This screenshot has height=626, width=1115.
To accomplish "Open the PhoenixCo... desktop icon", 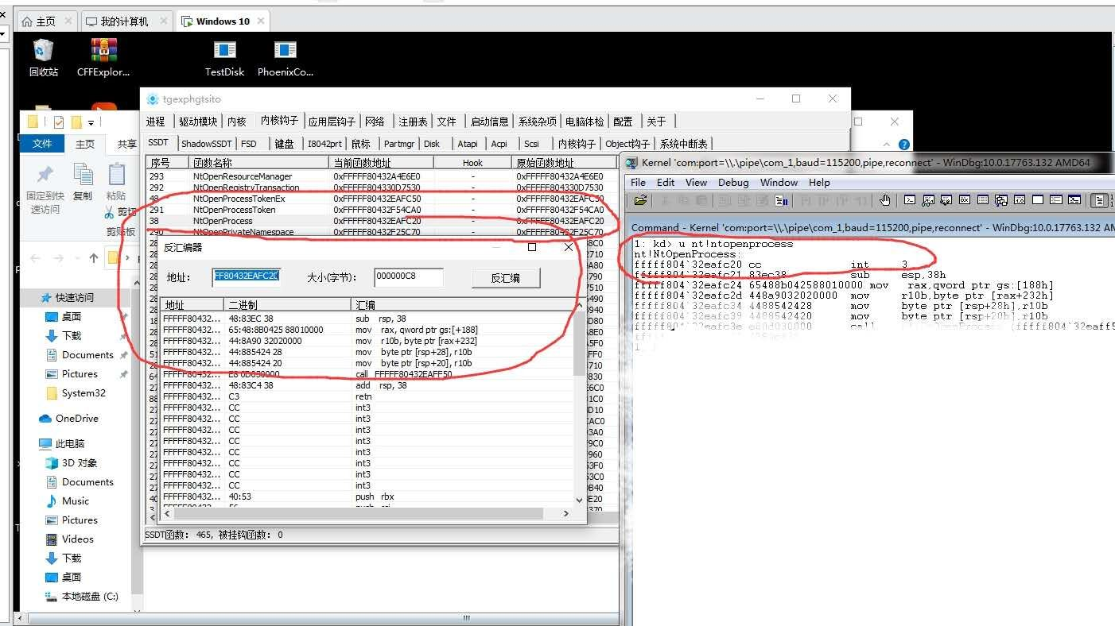I will (x=286, y=58).
